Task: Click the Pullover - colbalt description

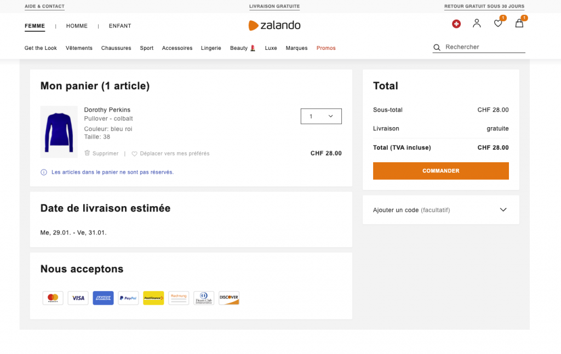Action: point(108,118)
